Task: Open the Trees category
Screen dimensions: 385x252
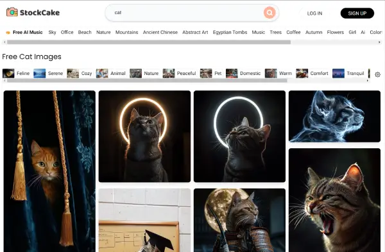Action: (275, 33)
